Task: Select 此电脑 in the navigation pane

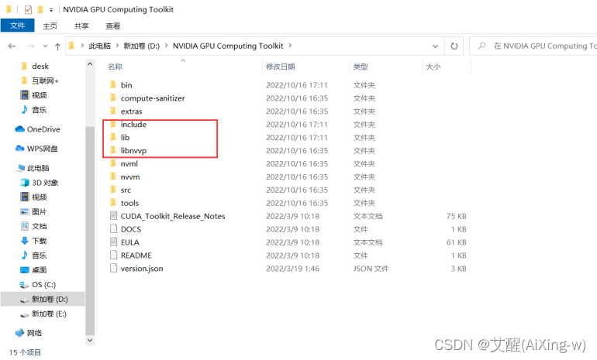Action: pos(33,168)
